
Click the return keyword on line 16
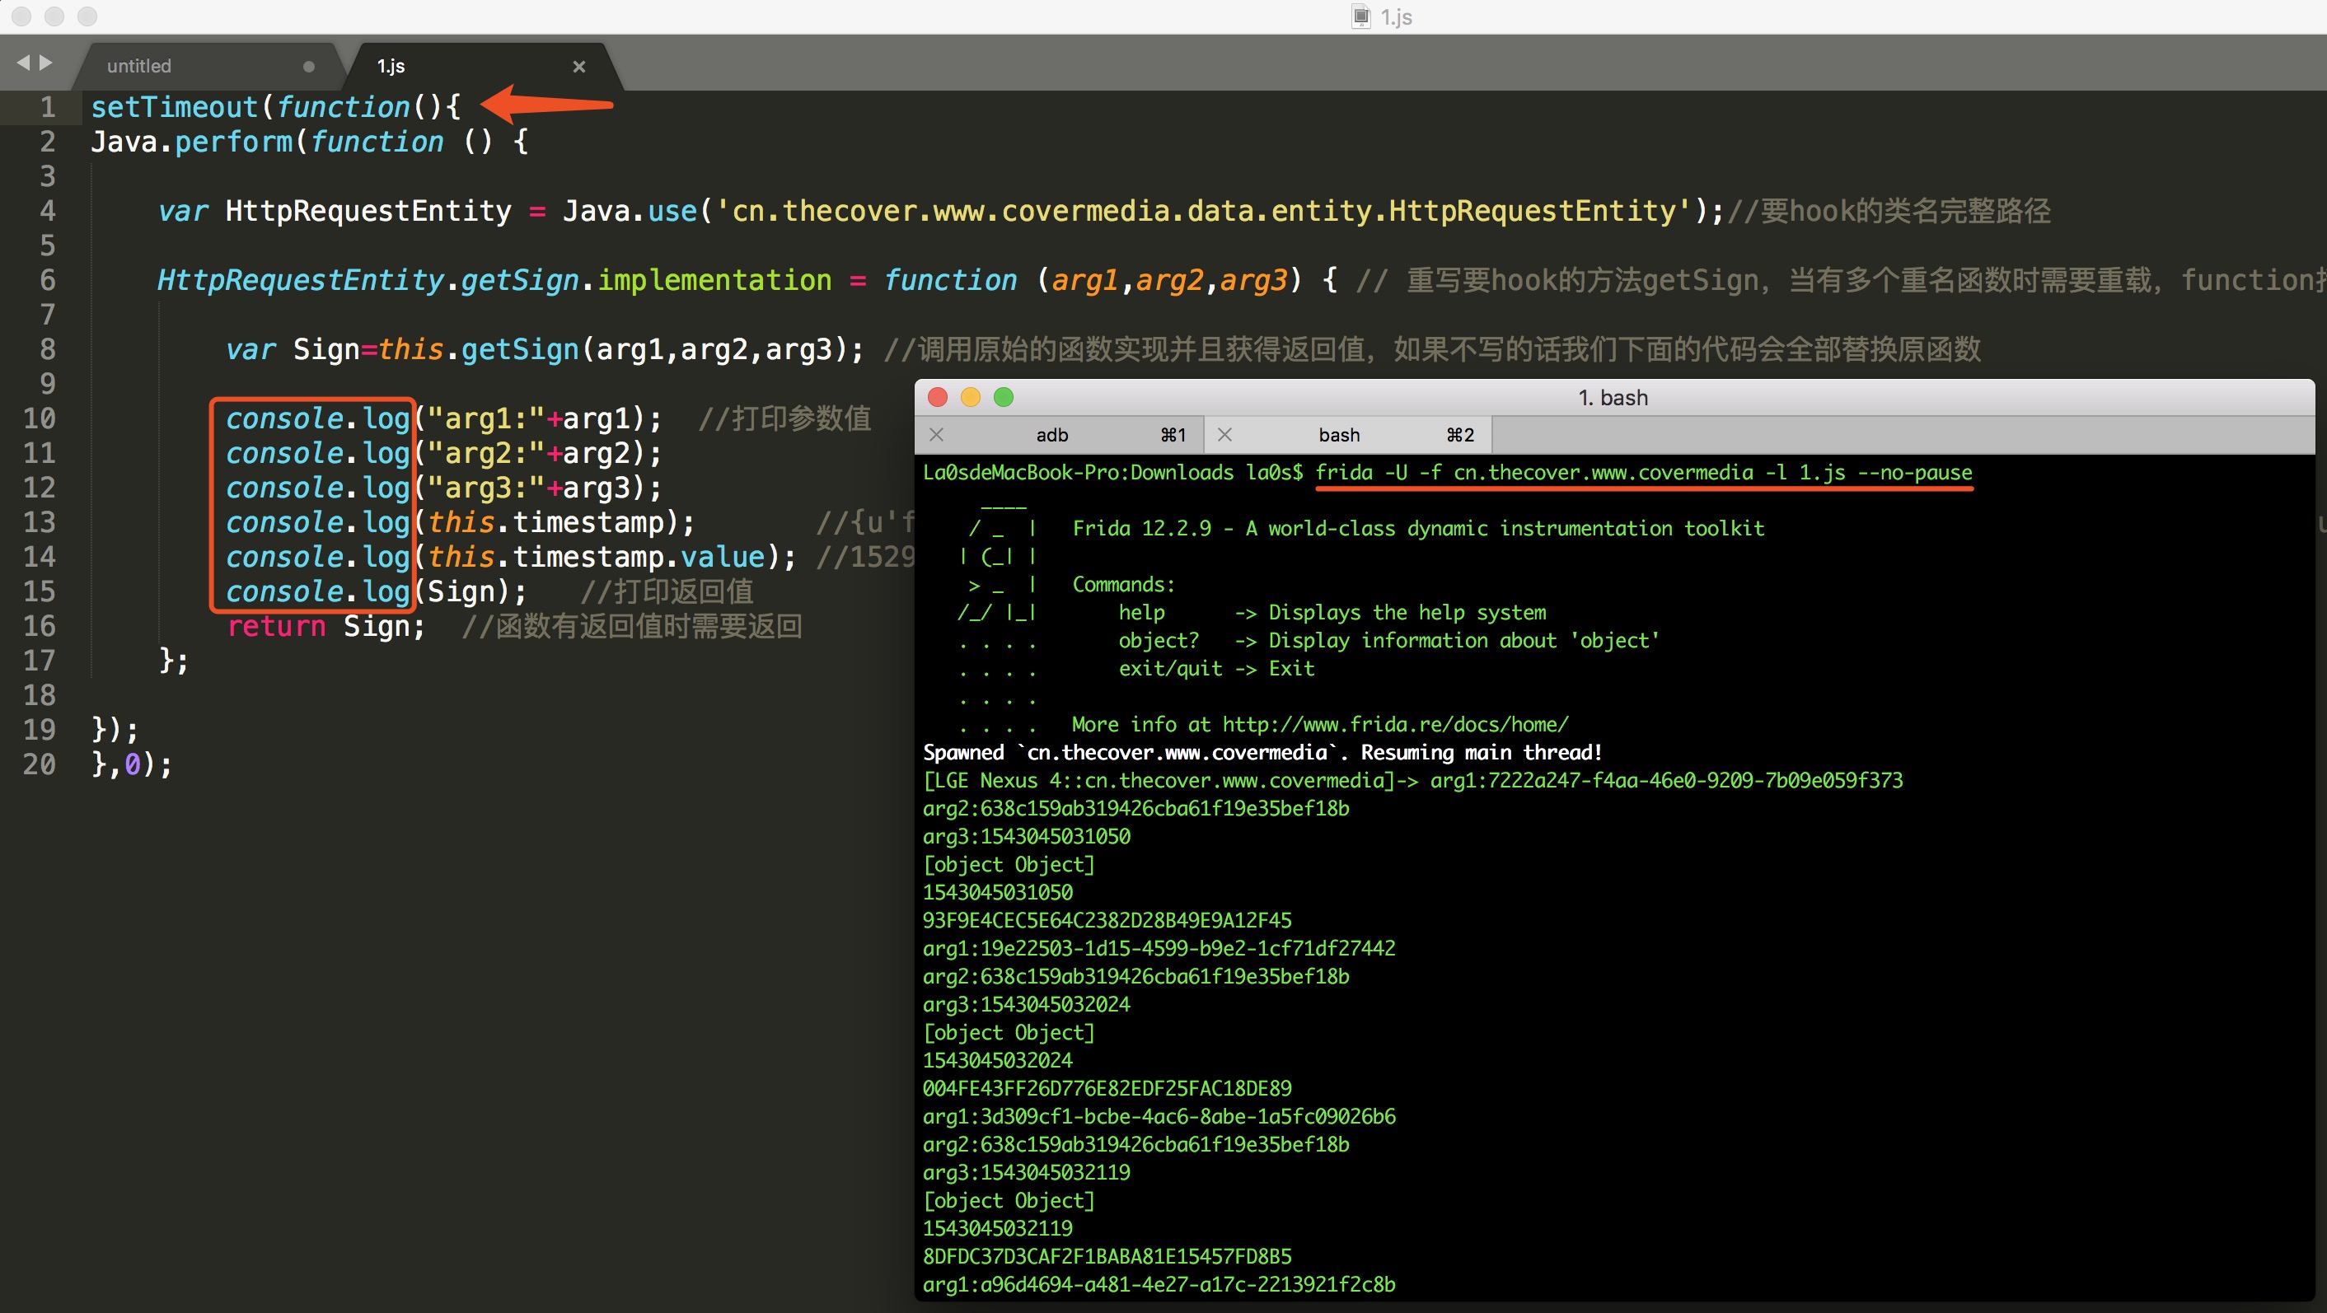click(x=275, y=626)
